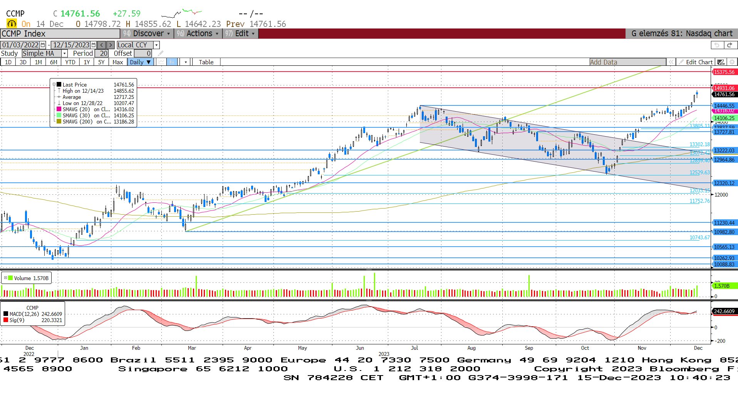Click into the Add Data field

tap(627, 62)
